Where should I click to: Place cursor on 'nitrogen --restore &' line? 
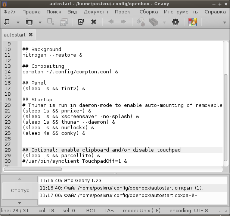[52, 55]
